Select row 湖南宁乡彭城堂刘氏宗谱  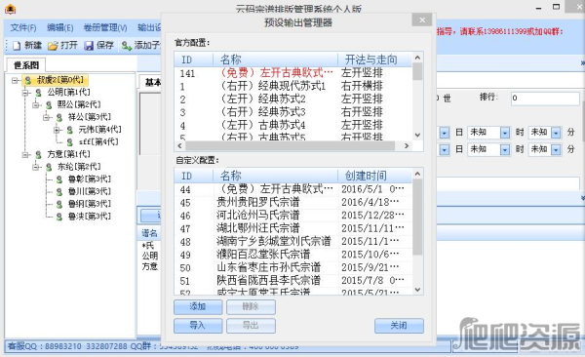[x=293, y=242]
